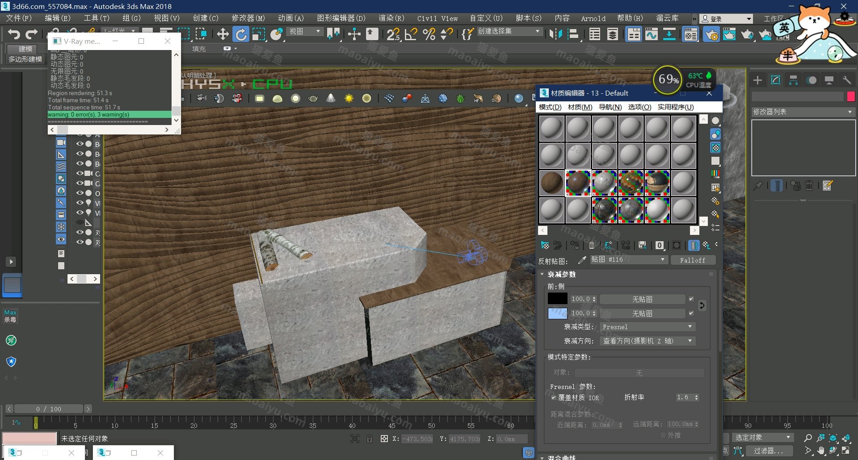The width and height of the screenshot is (858, 460).
Task: Click the Mirror tool icon
Action: (555, 34)
